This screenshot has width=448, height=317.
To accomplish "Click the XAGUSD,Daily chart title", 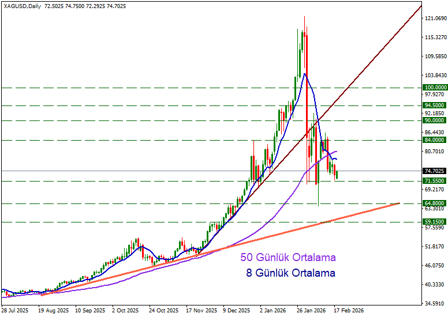I will (22, 5).
